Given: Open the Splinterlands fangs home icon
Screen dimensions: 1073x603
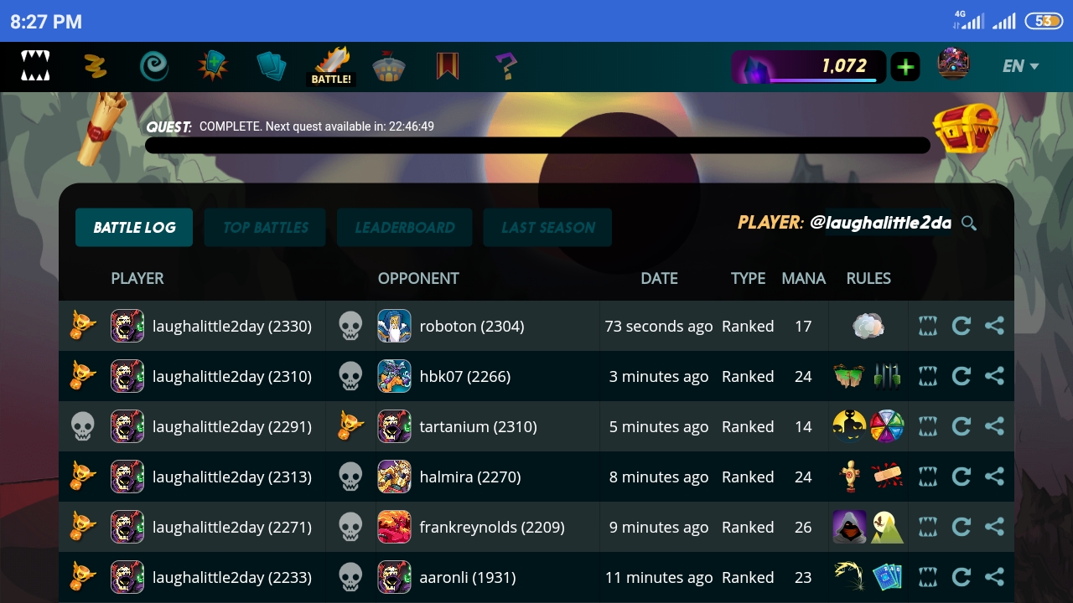Looking at the screenshot, I should (x=35, y=65).
